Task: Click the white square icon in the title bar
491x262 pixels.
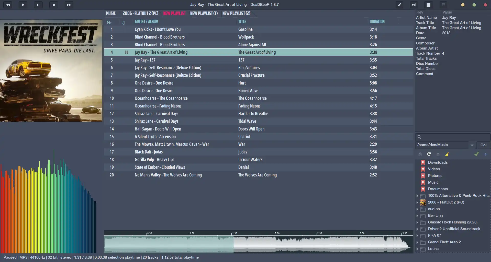Action: pyautogui.click(x=429, y=5)
